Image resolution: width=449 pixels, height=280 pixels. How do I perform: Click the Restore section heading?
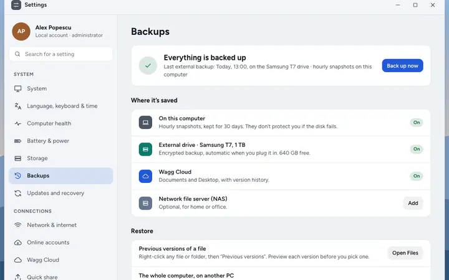coord(142,231)
